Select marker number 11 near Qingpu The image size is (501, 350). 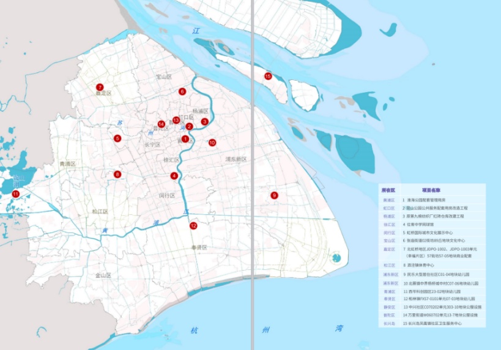[x=16, y=194]
